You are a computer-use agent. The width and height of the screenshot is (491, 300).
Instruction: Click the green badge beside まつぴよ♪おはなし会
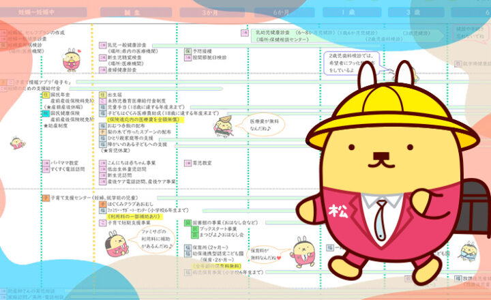pos(195,235)
